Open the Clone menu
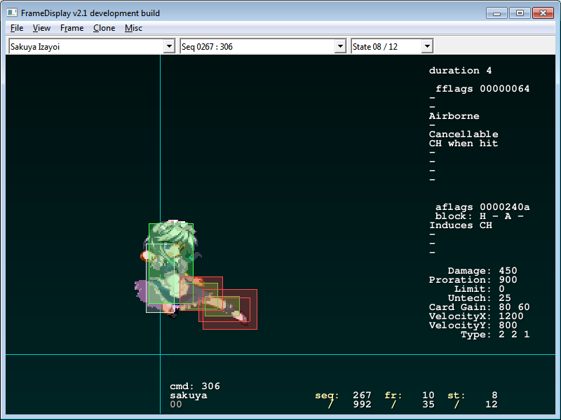561x420 pixels. pos(104,28)
